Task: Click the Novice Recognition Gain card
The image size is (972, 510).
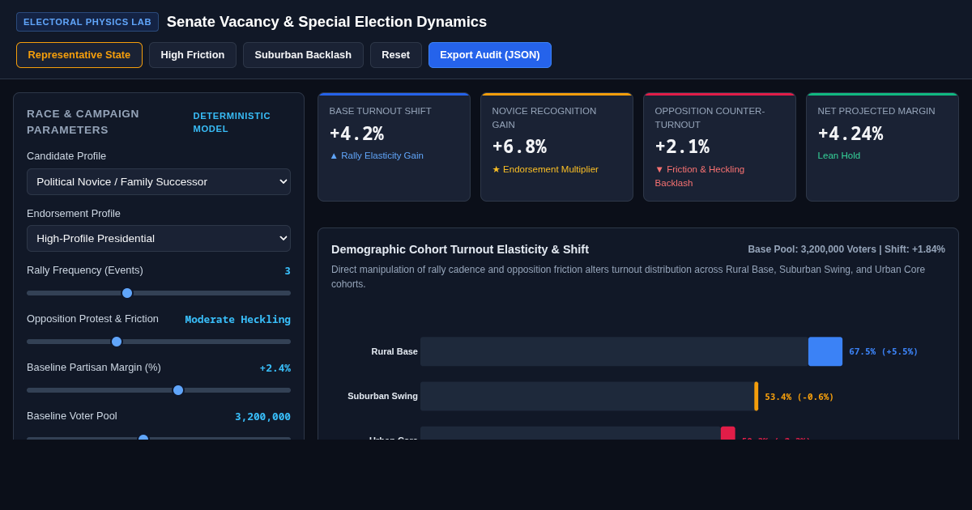Action: pos(556,147)
